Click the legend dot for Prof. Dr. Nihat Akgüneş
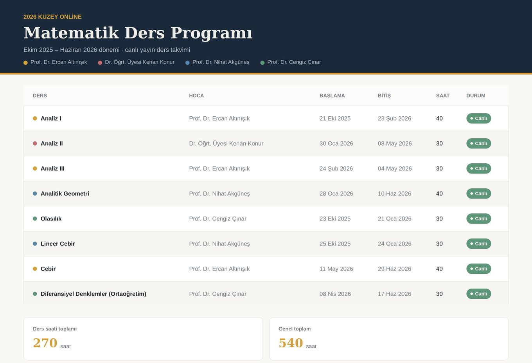 [187, 63]
